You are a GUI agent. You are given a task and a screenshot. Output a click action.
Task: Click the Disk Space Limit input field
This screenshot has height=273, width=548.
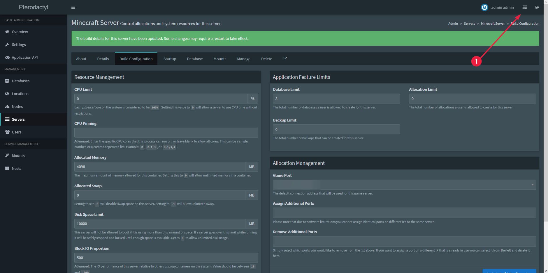(160, 224)
